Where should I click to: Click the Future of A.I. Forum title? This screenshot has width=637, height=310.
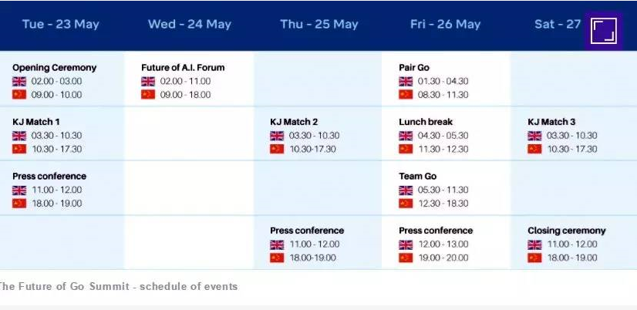[183, 67]
